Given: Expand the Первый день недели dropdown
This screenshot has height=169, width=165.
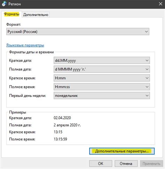Looking at the screenshot, I should (x=102, y=96).
